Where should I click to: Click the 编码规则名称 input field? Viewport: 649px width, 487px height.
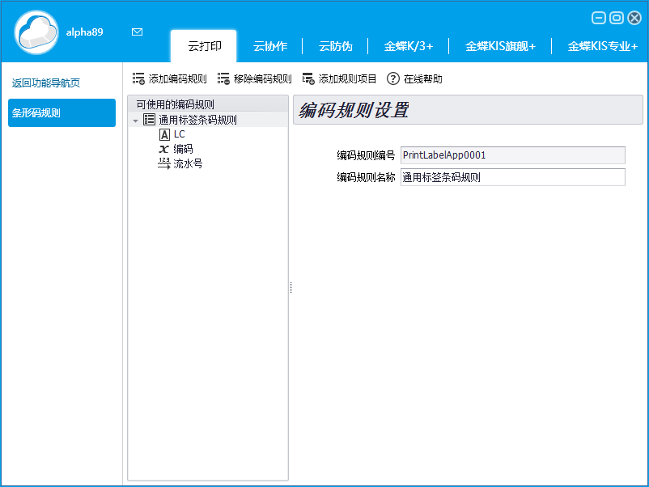click(x=513, y=177)
